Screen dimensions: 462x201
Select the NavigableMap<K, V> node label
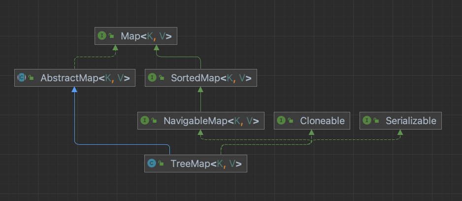pyautogui.click(x=211, y=120)
